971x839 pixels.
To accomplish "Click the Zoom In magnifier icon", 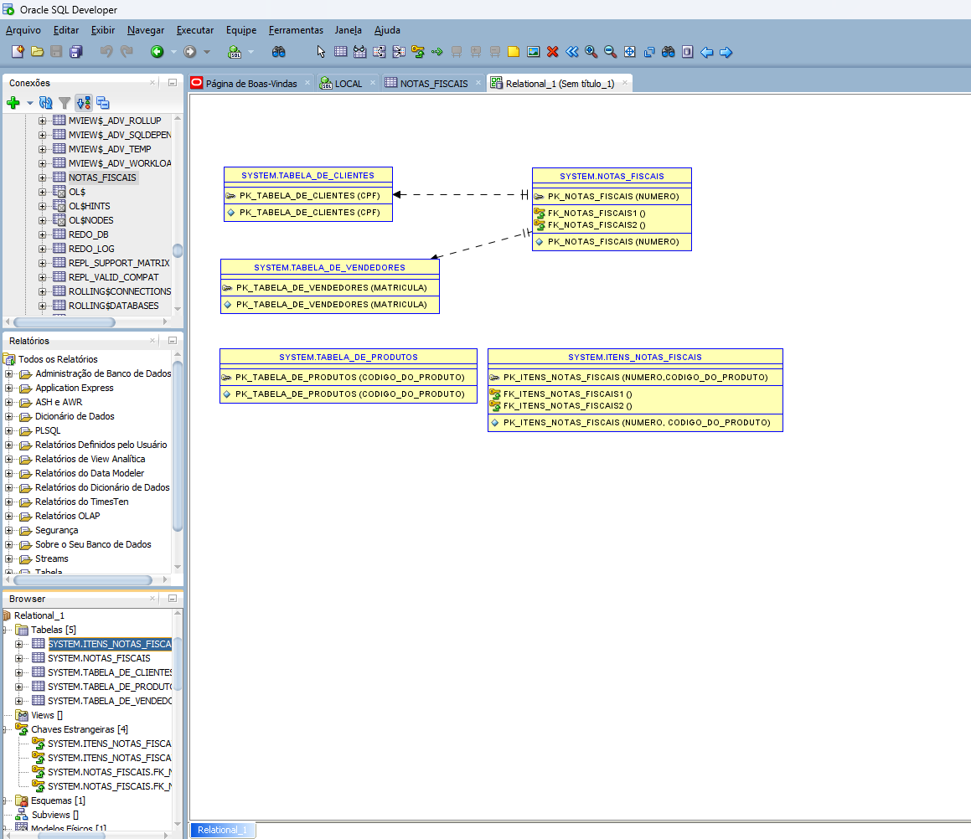I will (591, 52).
